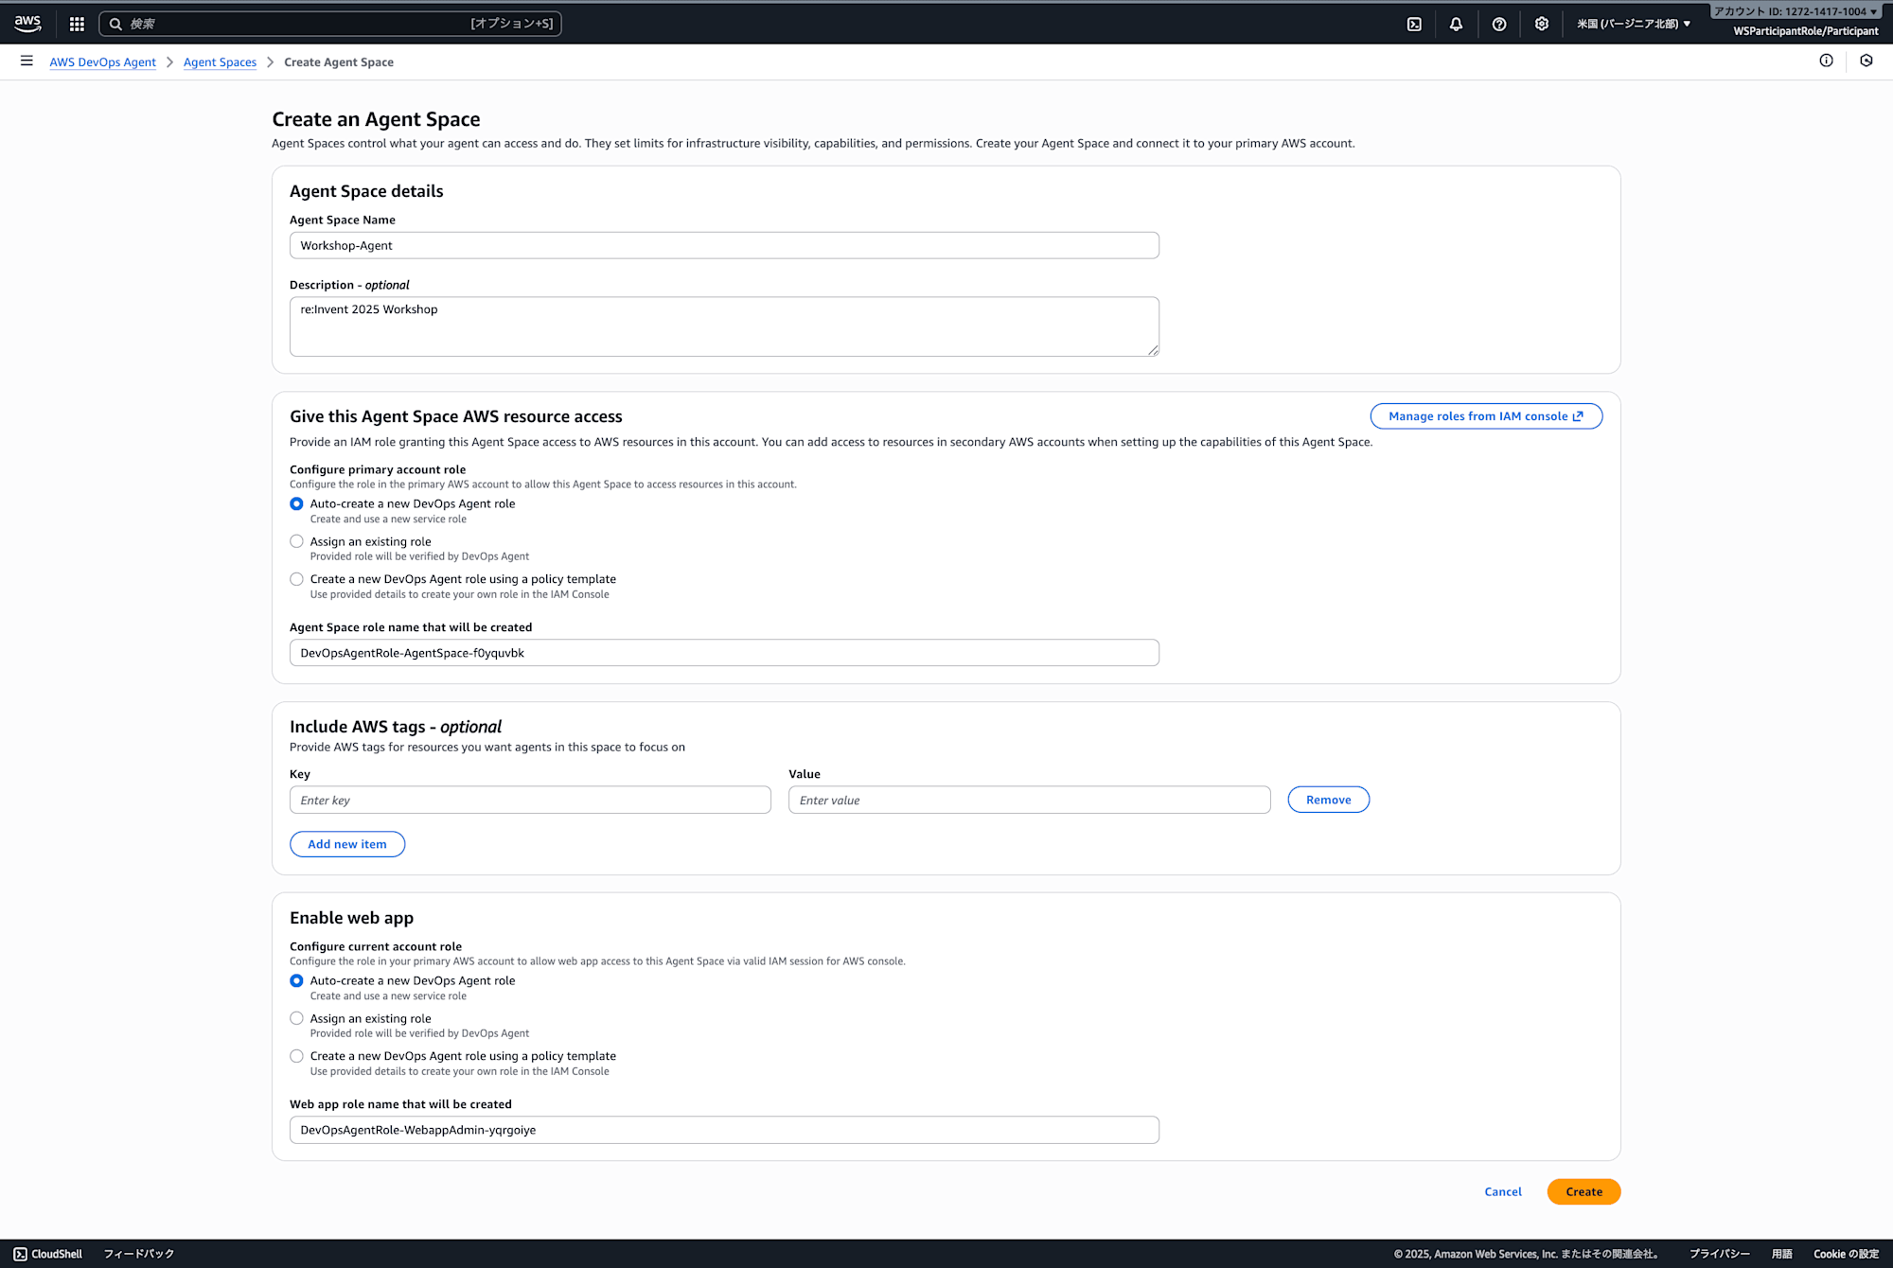Viewport: 1893px width, 1268px height.
Task: Click 'Add new item' under AWS tags
Action: click(346, 843)
